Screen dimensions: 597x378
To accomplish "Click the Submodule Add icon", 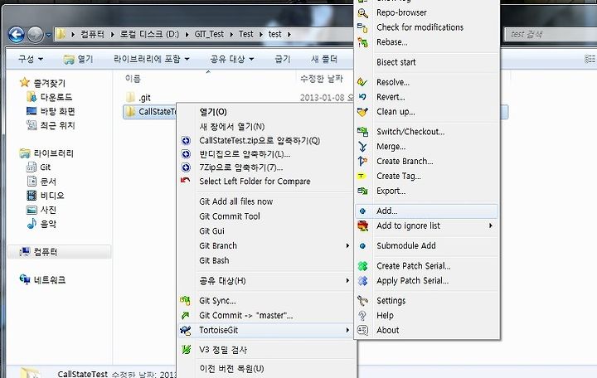I will (362, 246).
